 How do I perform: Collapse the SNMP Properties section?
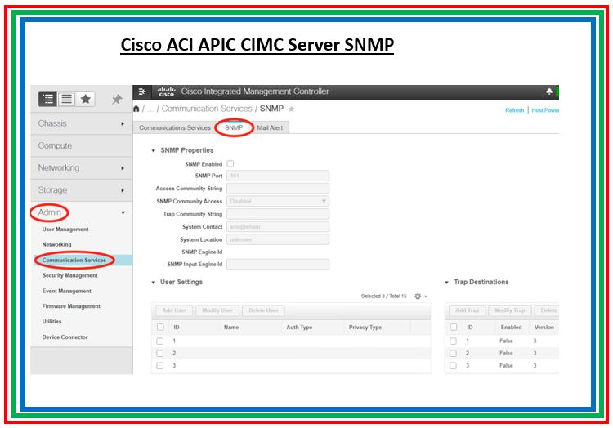pyautogui.click(x=154, y=150)
